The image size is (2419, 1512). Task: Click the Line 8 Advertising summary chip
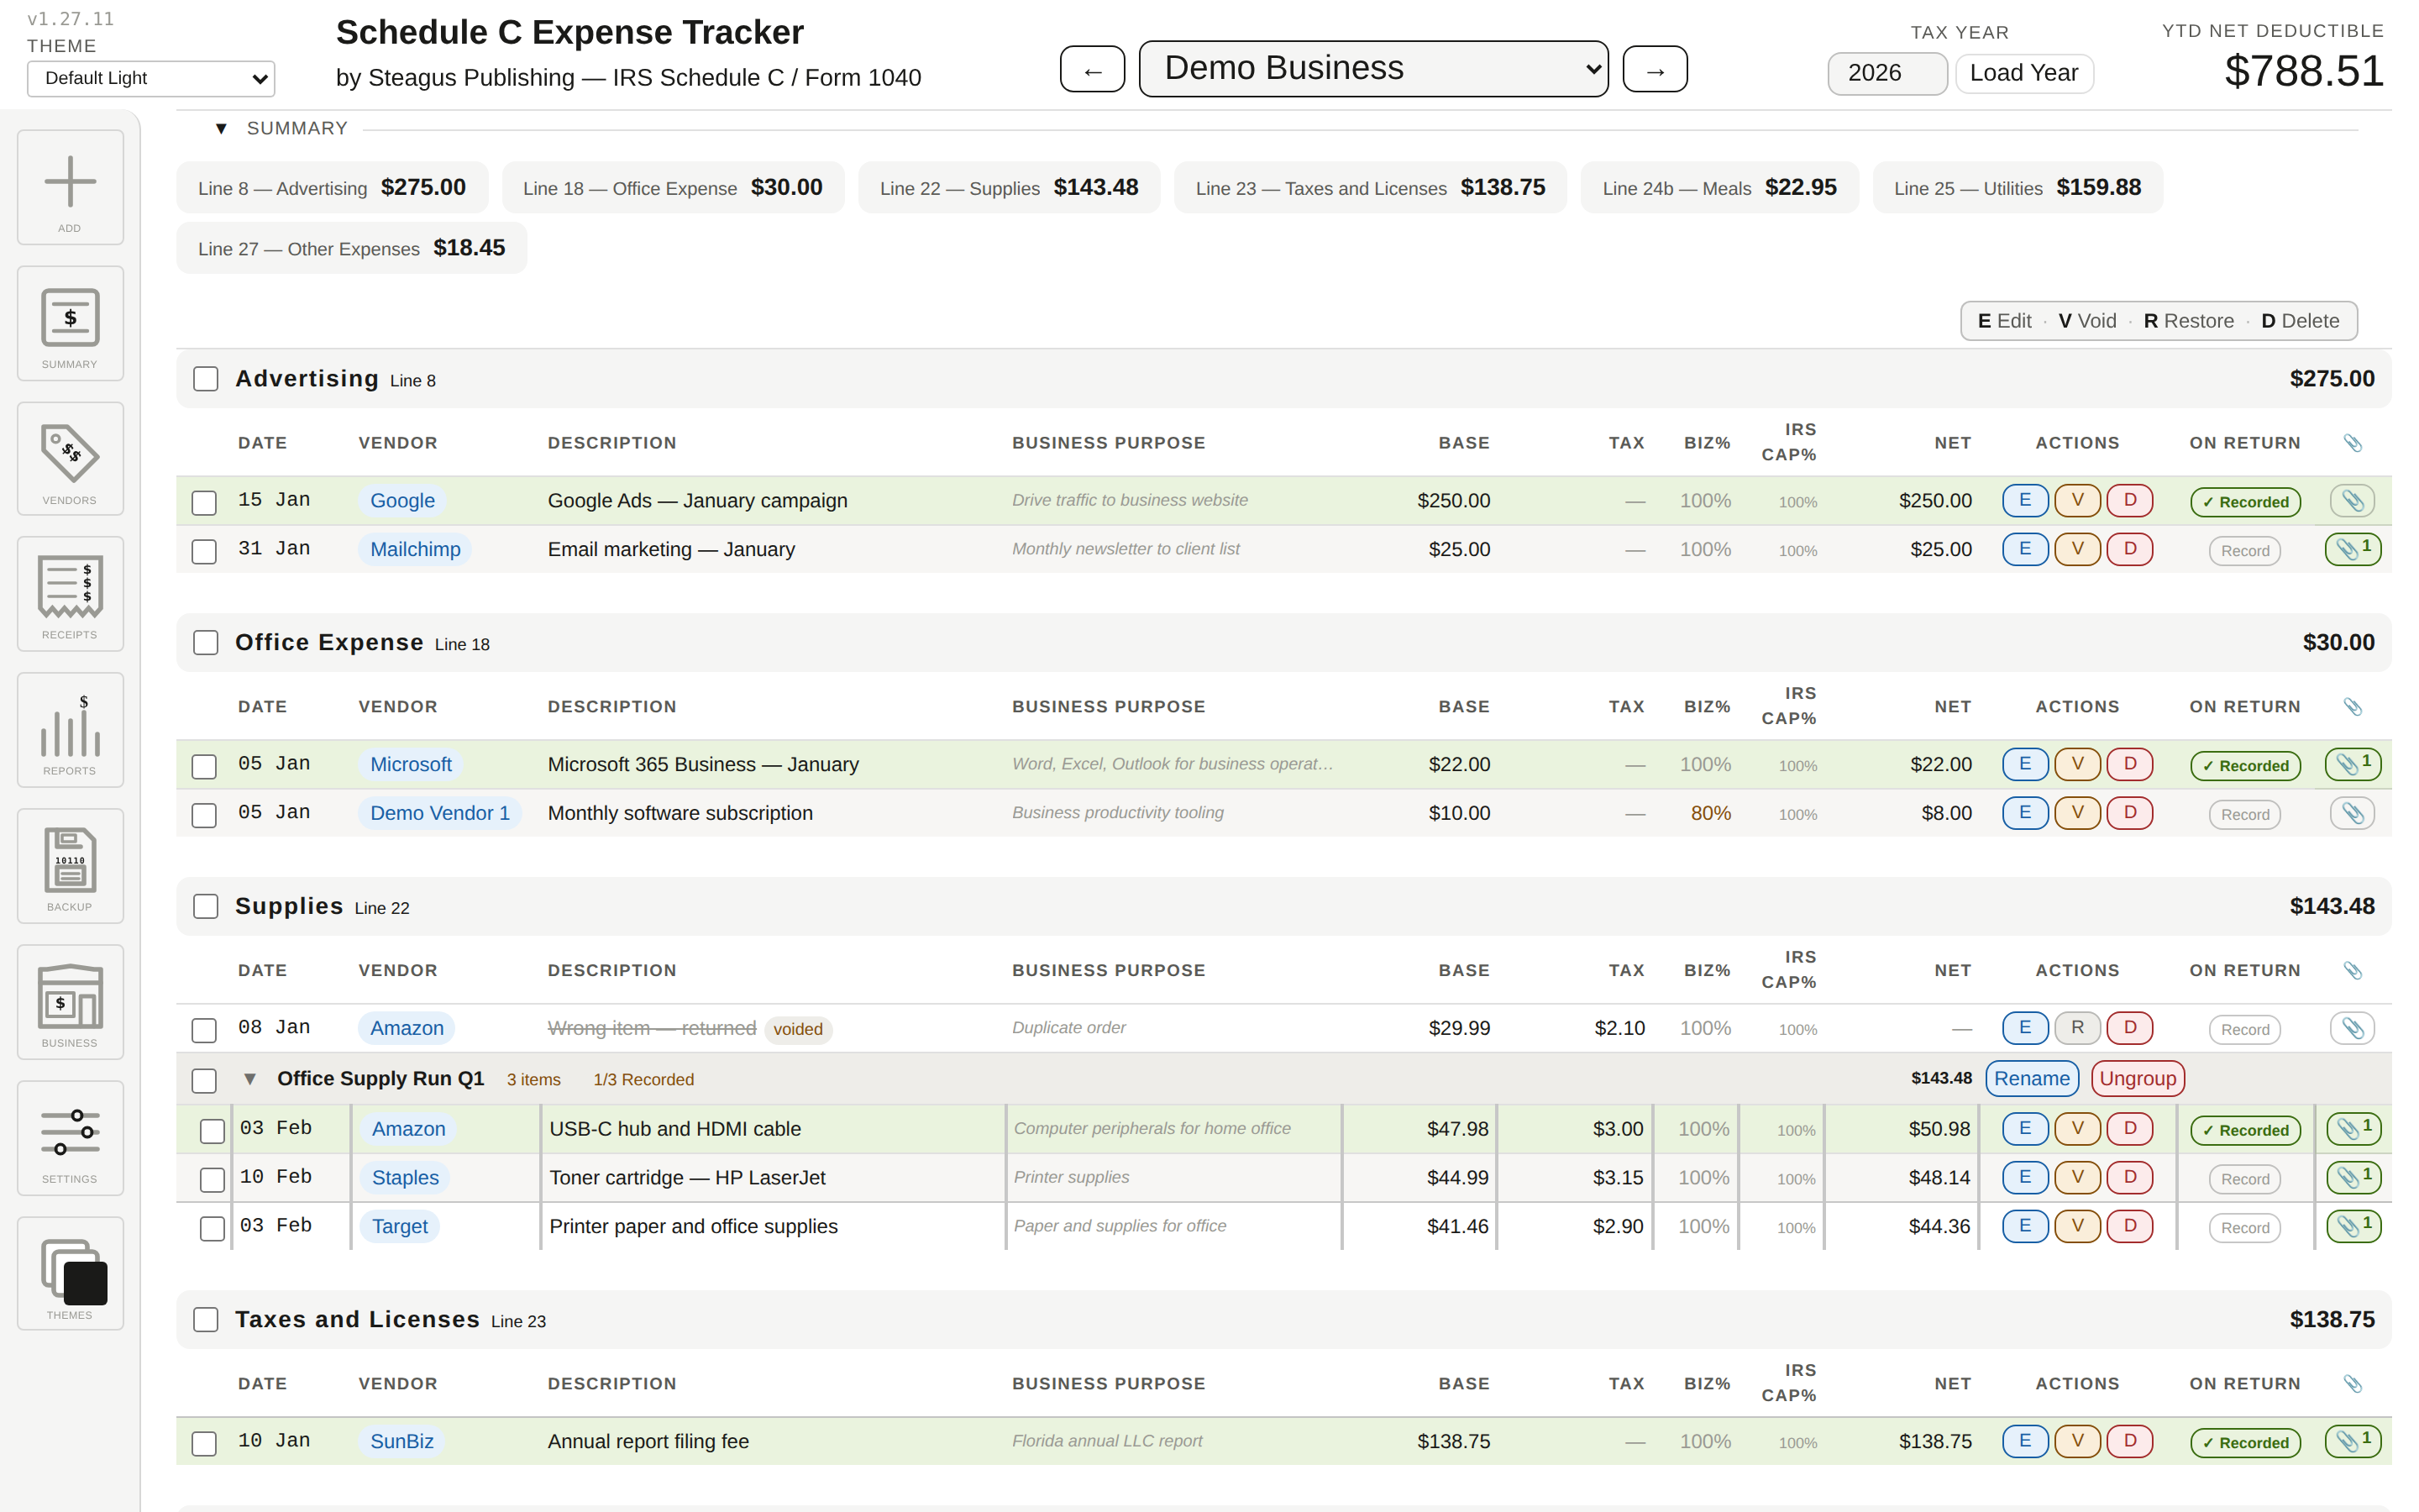[x=332, y=187]
